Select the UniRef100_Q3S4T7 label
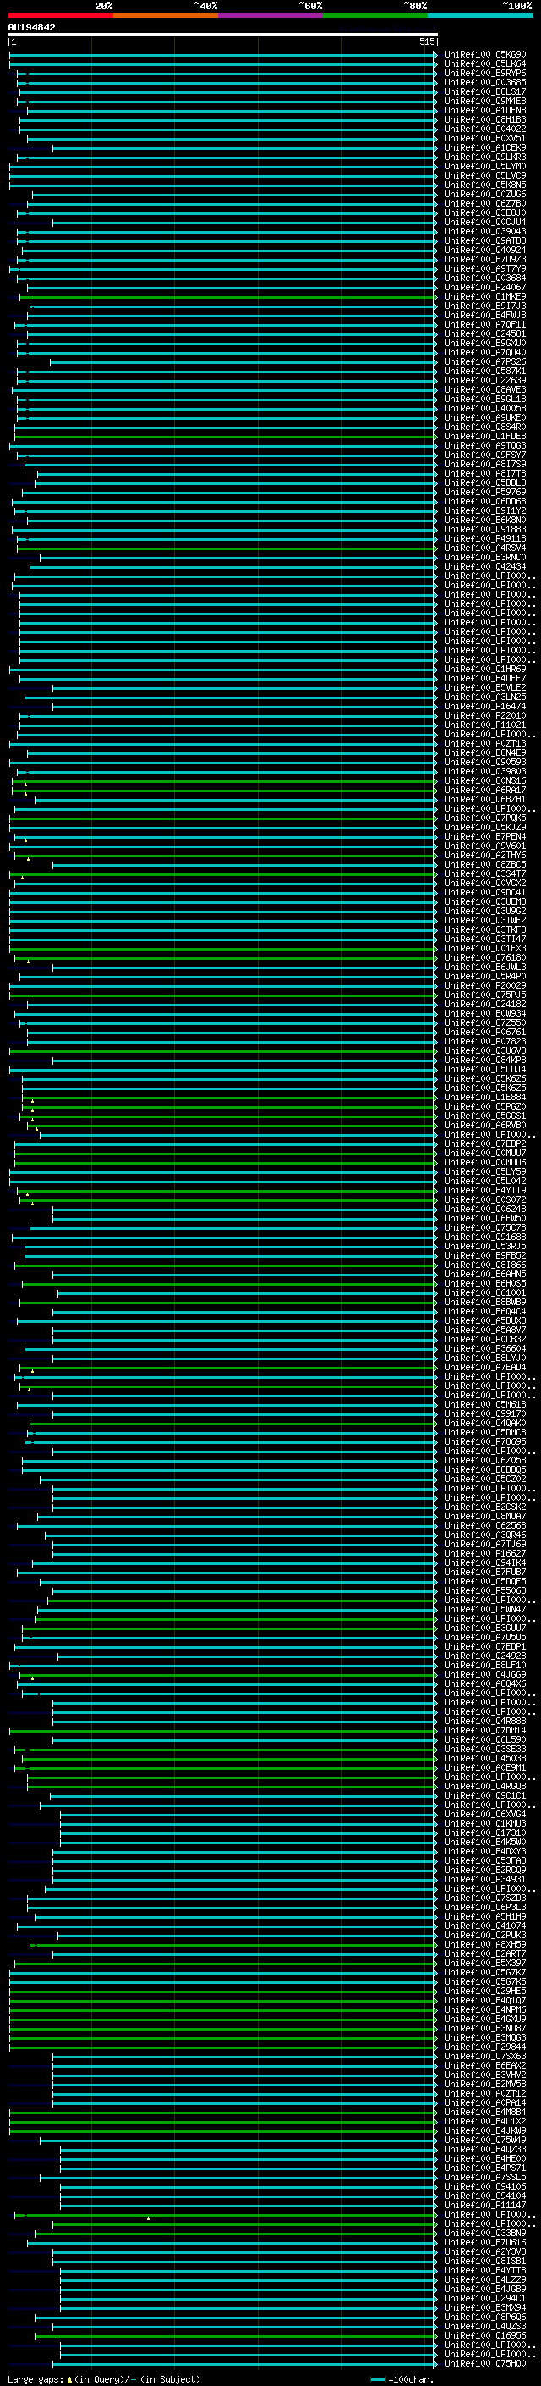Image resolution: width=541 pixels, height=2386 pixels. 485,874
